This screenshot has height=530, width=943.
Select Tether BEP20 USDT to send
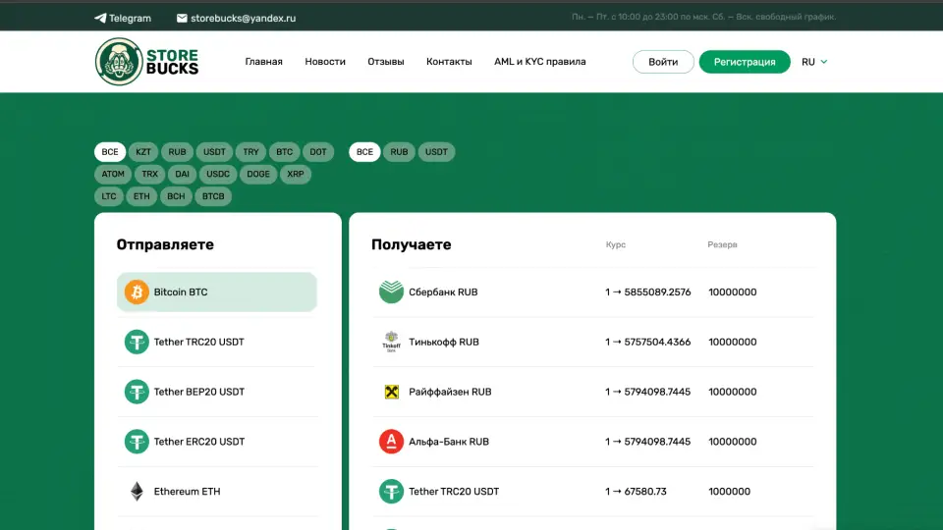pos(216,392)
